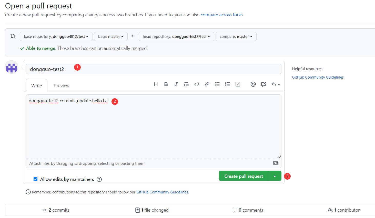Insert a bulleted list from the toolbar
This screenshot has width=375, height=218.
pos(217,84)
